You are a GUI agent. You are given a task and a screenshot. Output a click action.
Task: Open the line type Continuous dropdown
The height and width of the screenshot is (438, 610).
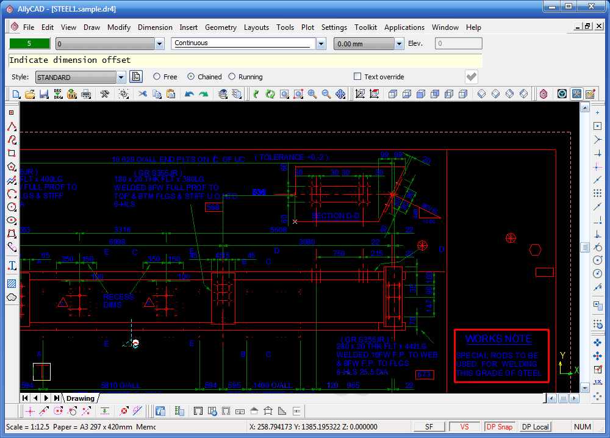pyautogui.click(x=320, y=43)
